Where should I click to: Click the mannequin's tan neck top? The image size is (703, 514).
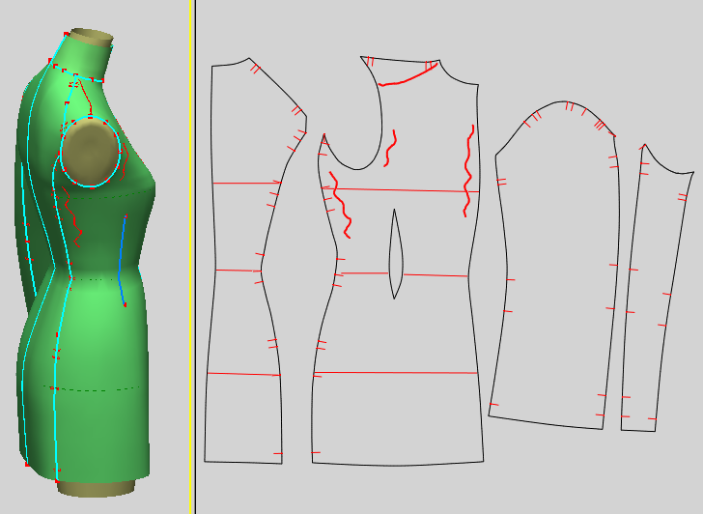[92, 37]
